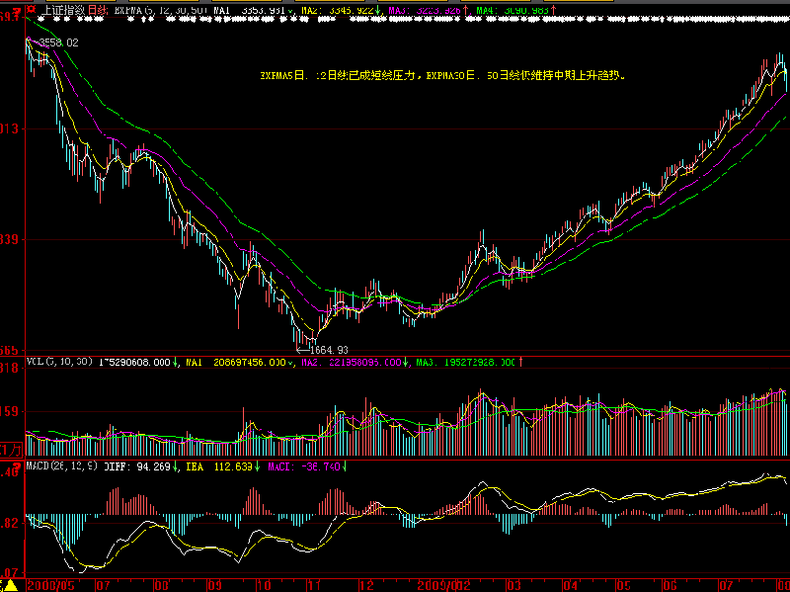
Task: Click the red up arrow after VOL MA3
Action: pos(520,363)
